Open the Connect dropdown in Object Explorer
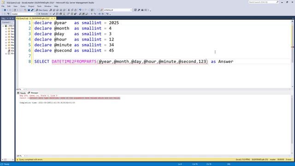The height and width of the screenshot is (166, 295). (6, 22)
